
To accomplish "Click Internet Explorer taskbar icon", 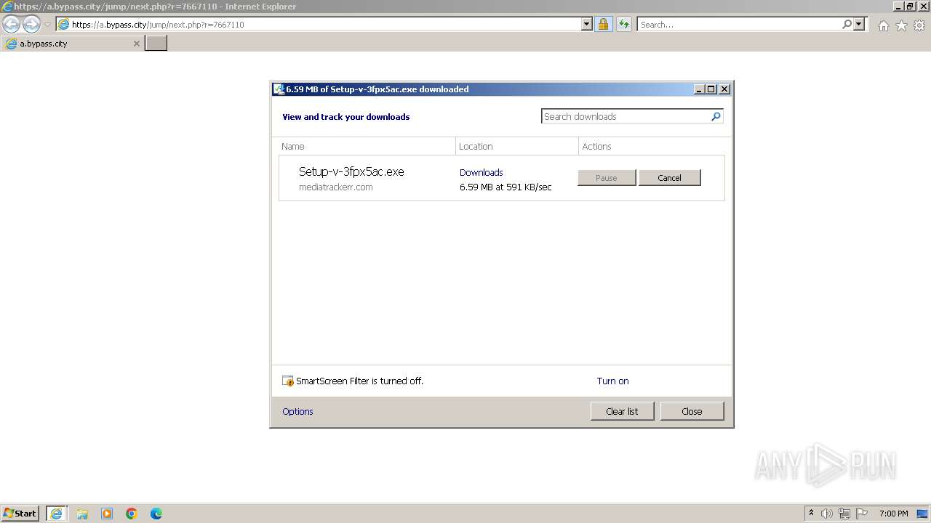I will pyautogui.click(x=56, y=514).
